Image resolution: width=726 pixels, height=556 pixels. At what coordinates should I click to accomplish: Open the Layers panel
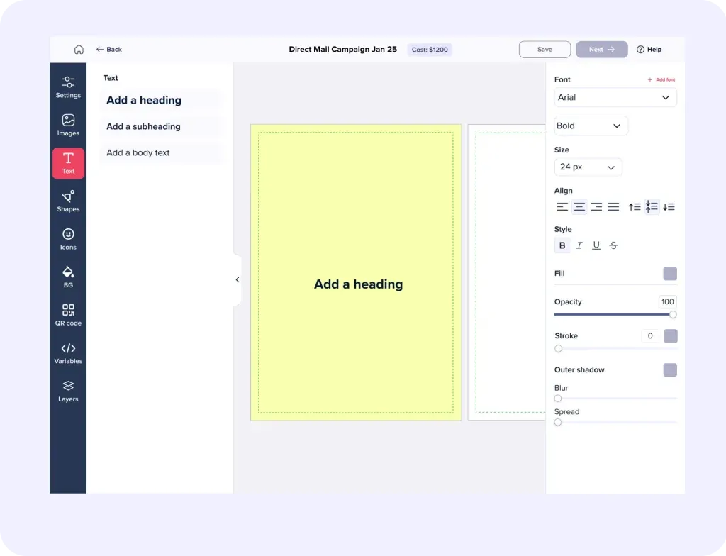68,391
